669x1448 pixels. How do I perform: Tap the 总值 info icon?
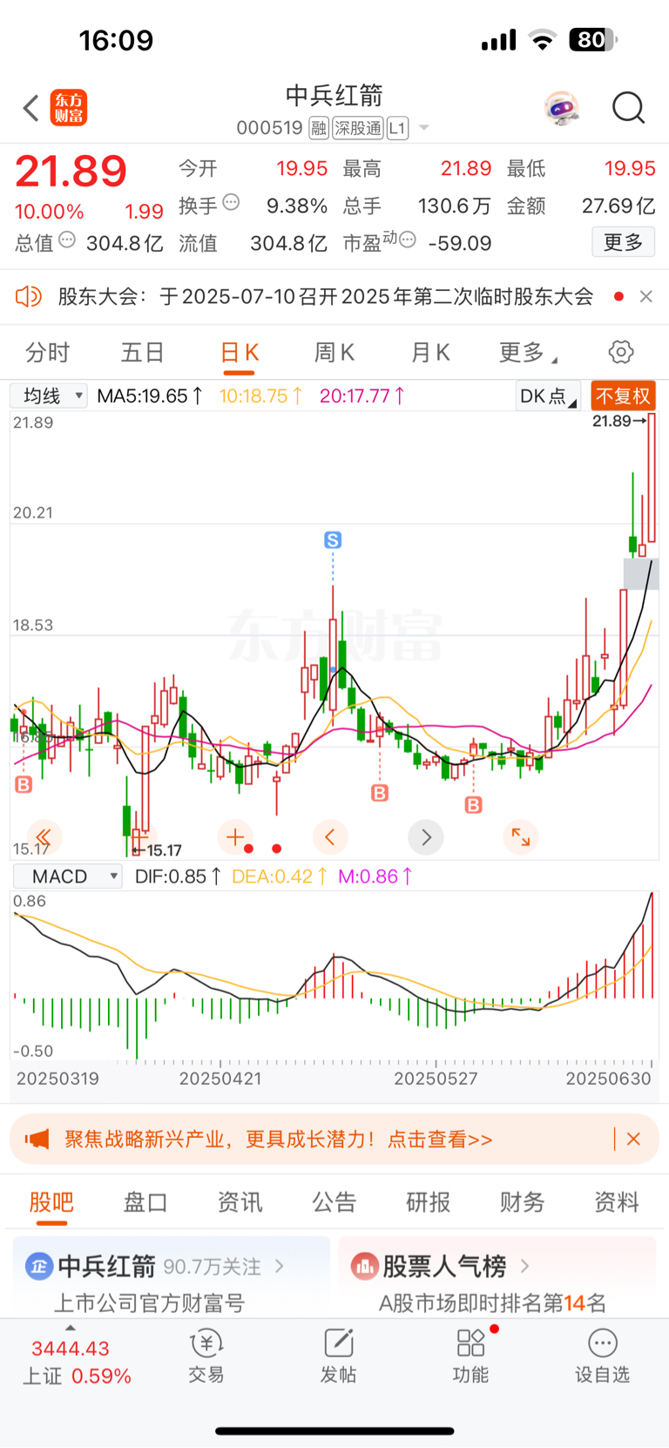coord(67,240)
